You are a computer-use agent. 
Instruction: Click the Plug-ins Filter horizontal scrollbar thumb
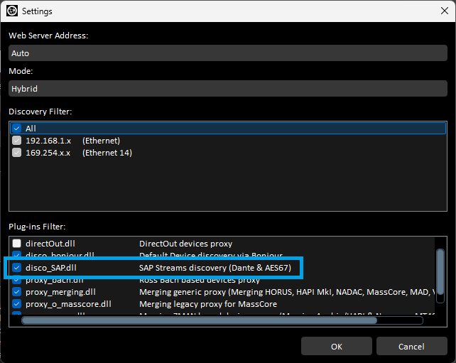point(199,320)
